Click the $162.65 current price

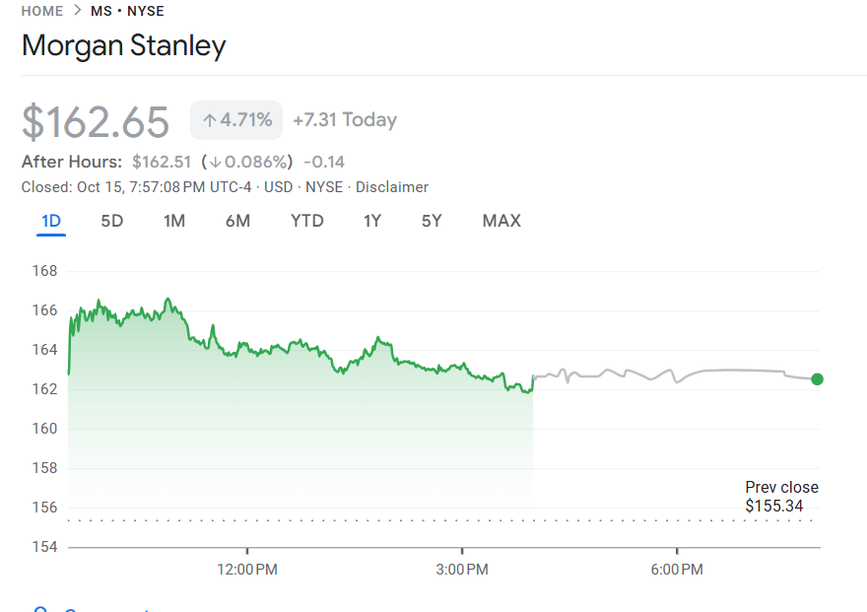tap(96, 121)
